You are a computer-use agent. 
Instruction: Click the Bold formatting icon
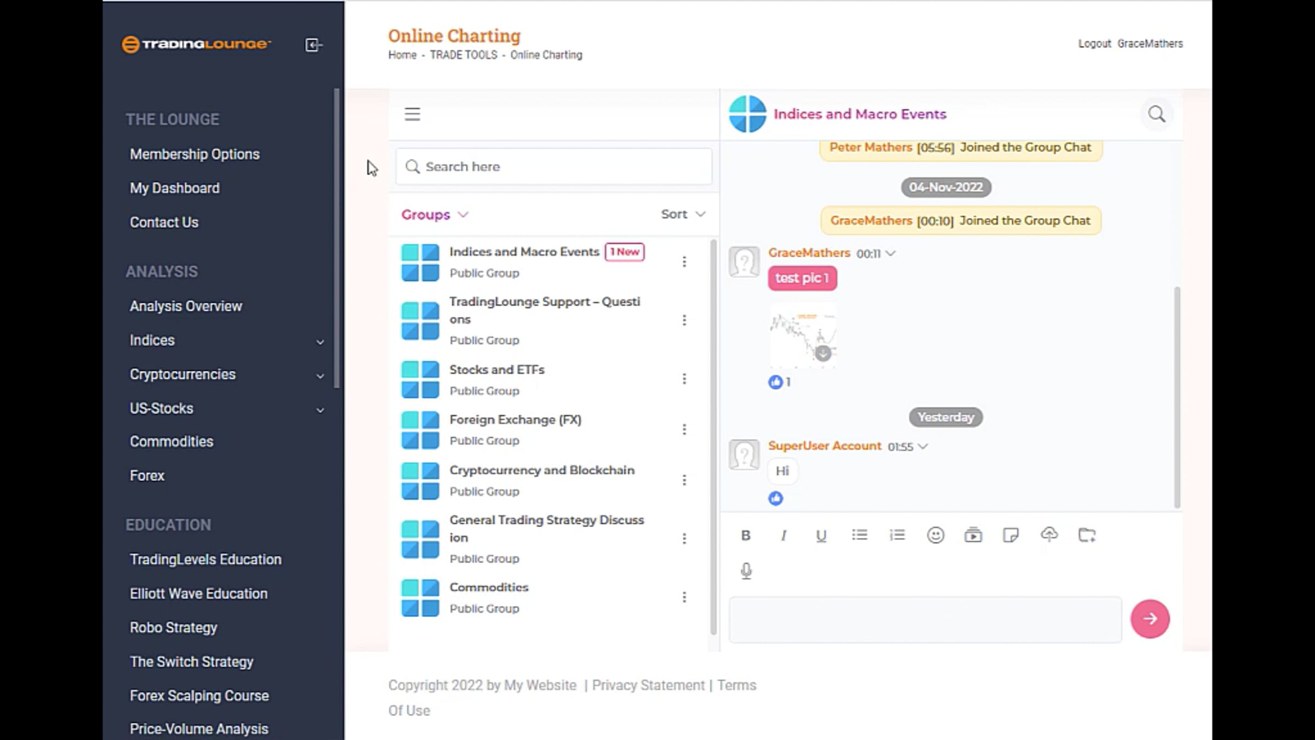click(746, 536)
